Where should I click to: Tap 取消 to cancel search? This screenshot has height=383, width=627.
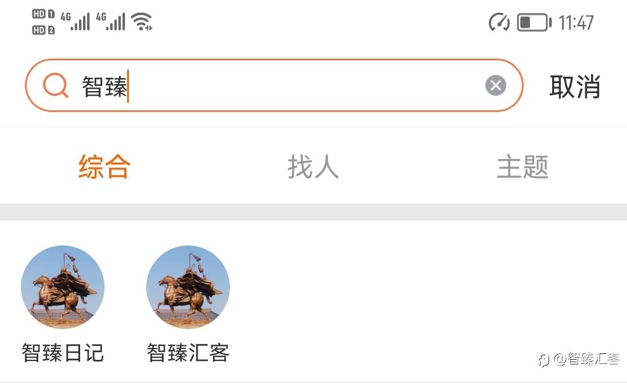pos(575,86)
